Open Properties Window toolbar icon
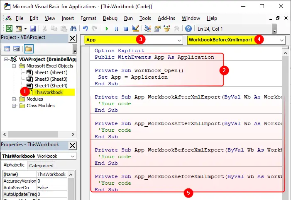This screenshot has width=291, height=200. (157, 29)
